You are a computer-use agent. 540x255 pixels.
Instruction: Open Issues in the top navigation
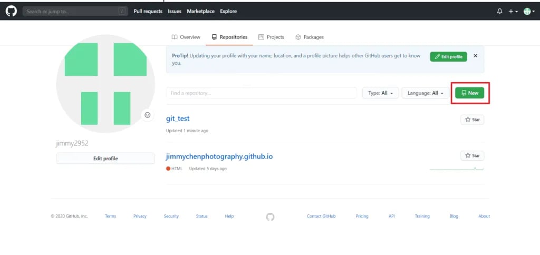click(175, 12)
